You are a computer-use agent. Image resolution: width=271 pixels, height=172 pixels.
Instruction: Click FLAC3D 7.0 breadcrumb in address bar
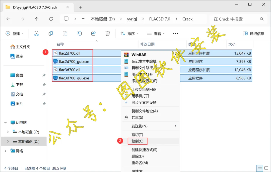(x=160, y=19)
